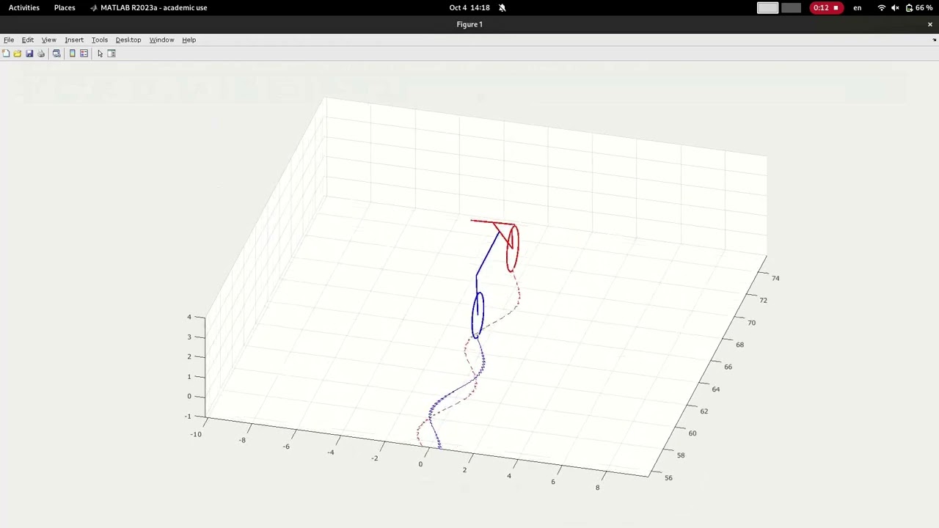The image size is (939, 528).
Task: Open the View menu
Action: coord(48,40)
